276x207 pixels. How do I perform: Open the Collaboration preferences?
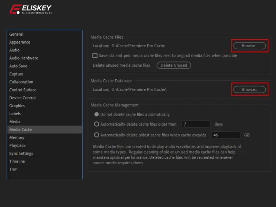point(21,82)
